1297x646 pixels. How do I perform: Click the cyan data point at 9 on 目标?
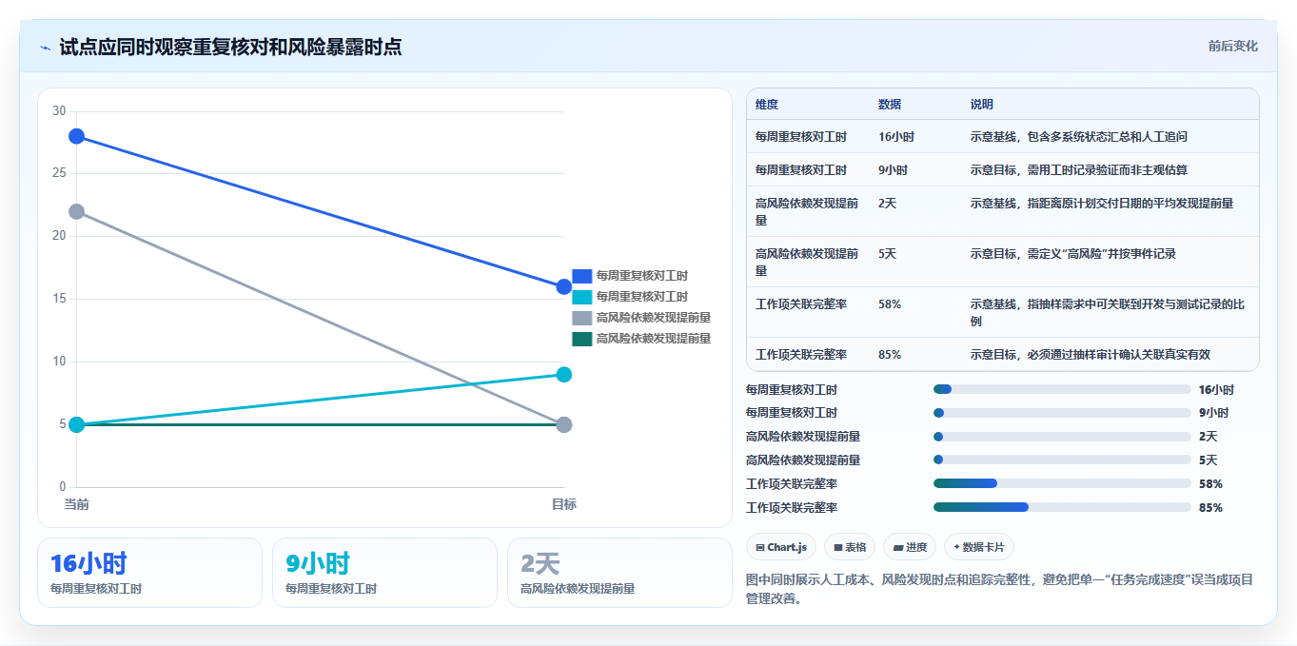coord(563,374)
